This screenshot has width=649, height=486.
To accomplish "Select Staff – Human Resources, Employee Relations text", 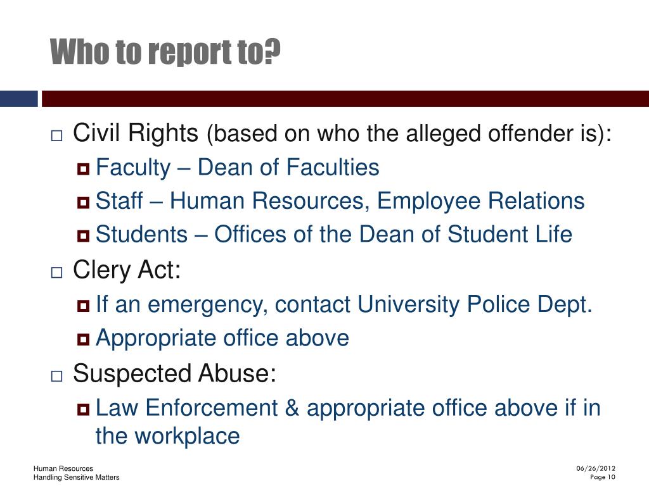I will pos(340,201).
